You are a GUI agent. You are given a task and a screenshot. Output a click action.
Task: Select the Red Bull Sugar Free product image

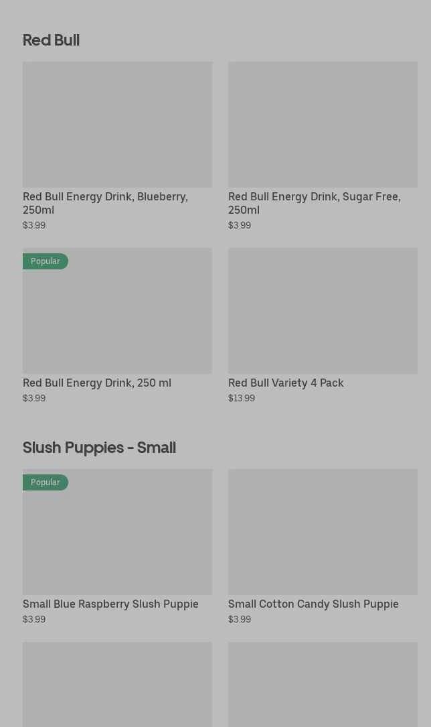click(x=323, y=125)
